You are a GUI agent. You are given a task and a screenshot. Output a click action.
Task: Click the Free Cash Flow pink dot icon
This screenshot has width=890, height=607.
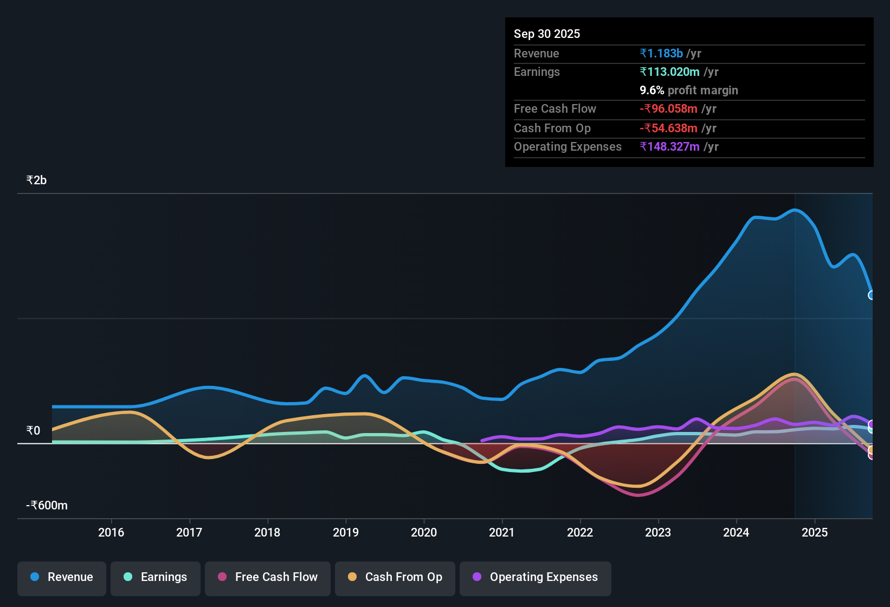(221, 577)
